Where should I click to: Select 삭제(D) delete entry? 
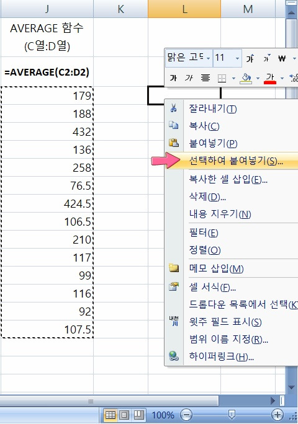(232, 197)
